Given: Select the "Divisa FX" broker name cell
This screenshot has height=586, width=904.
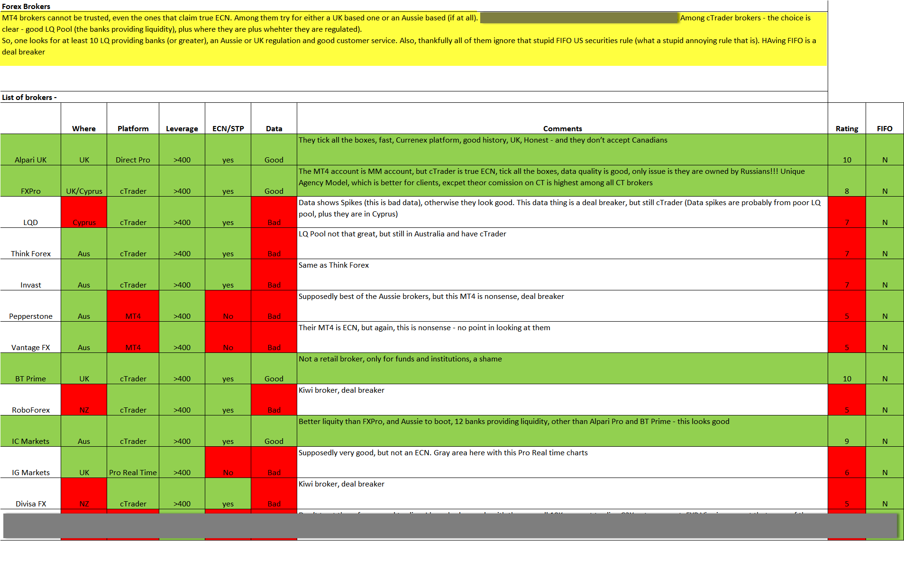Looking at the screenshot, I should point(31,494).
